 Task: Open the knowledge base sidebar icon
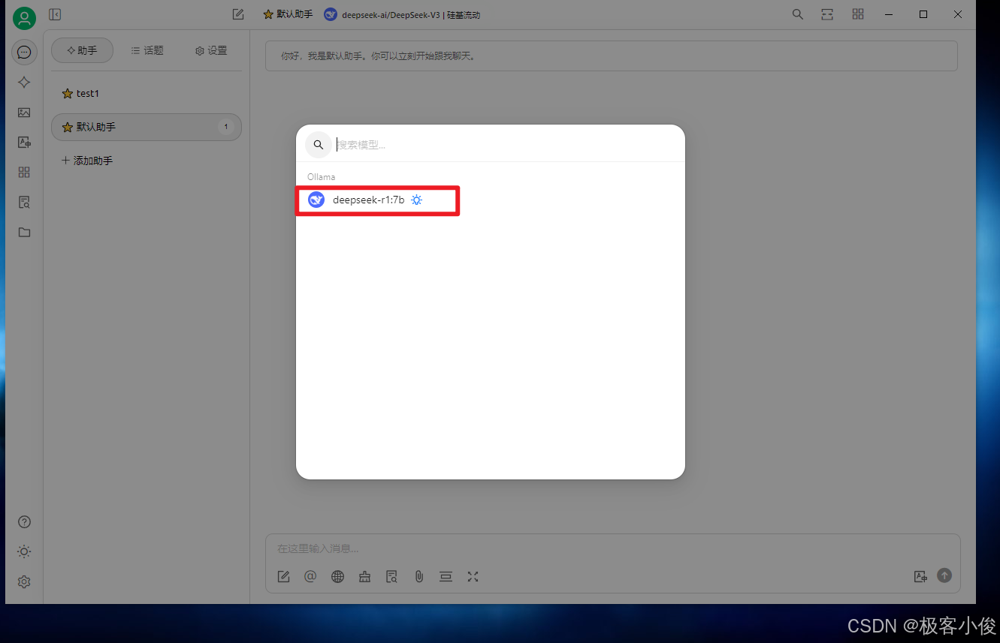(x=24, y=203)
